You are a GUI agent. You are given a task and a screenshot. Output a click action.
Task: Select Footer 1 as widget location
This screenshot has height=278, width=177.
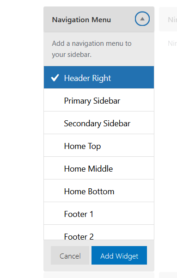[99, 213]
